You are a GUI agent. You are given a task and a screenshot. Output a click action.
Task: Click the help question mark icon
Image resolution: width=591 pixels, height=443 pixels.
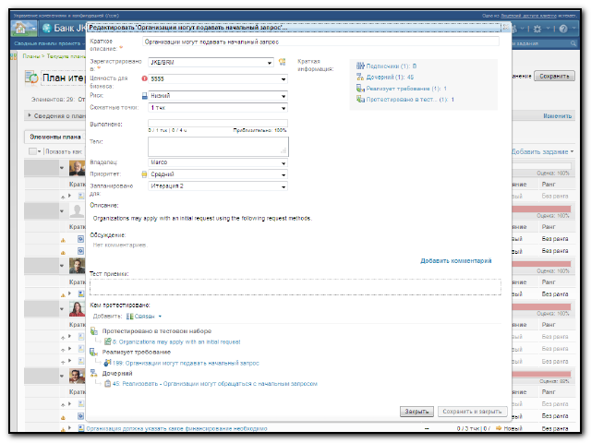click(563, 29)
